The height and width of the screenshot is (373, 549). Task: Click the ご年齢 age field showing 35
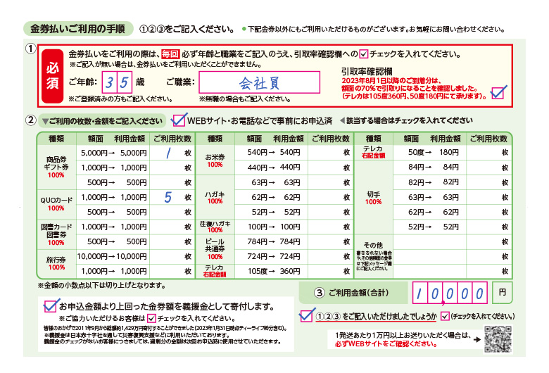(x=118, y=82)
